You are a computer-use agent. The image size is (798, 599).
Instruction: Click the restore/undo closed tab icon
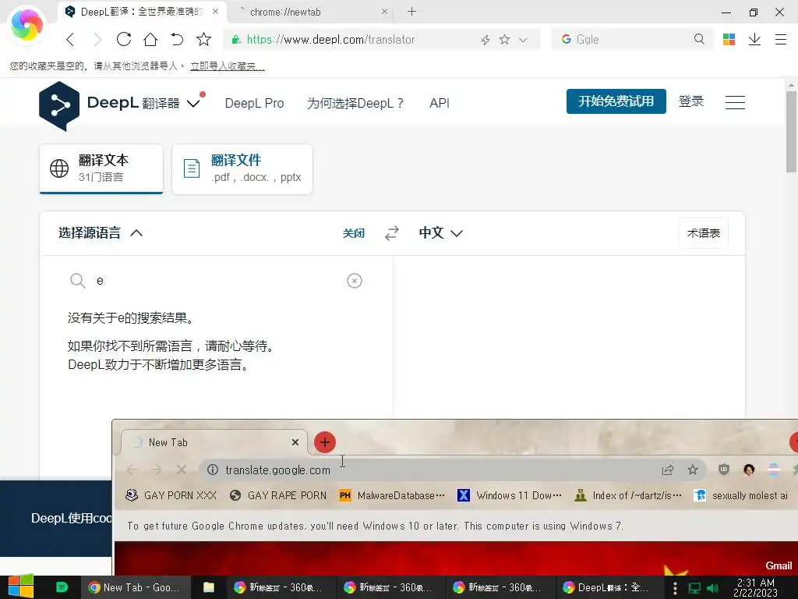[177, 39]
